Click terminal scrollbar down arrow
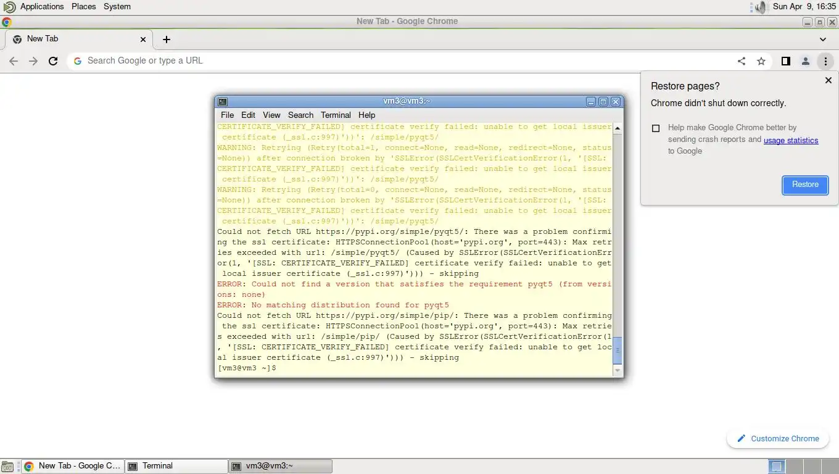The image size is (839, 474). click(x=618, y=370)
